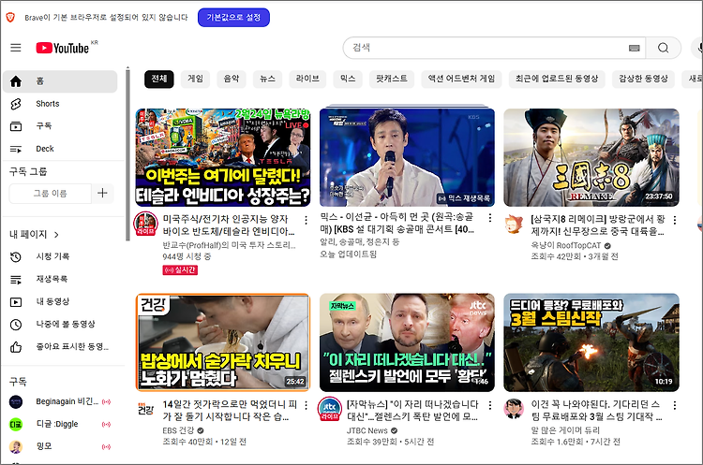Click the red 실시간 live badge
Viewport: 703px width, 465px height.
[180, 269]
